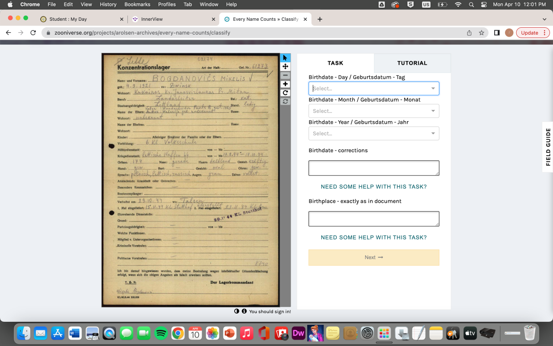Image resolution: width=553 pixels, height=346 pixels.
Task: Zoom out of the document image
Action: coord(285,75)
